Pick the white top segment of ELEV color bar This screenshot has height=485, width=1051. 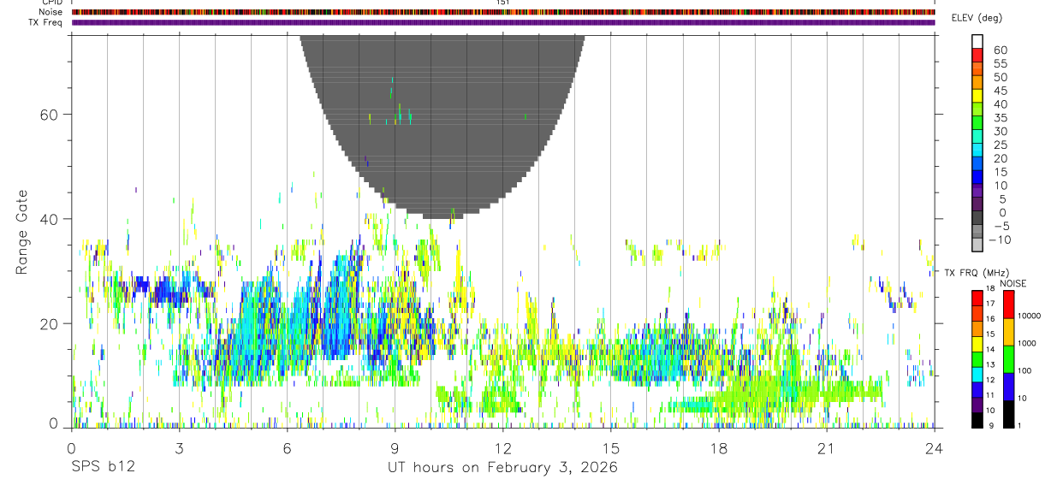click(x=977, y=41)
